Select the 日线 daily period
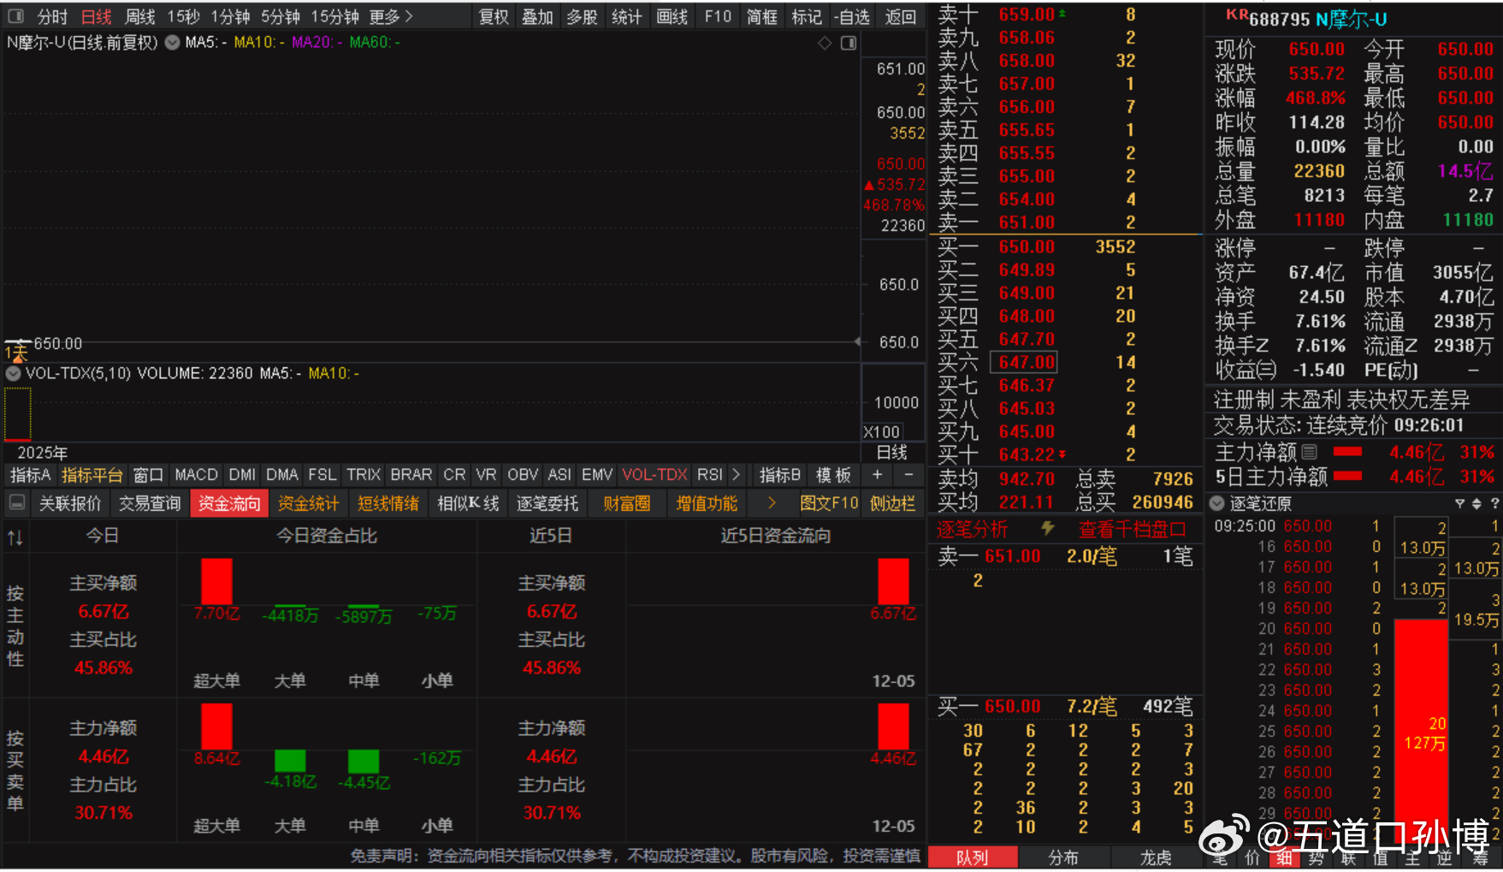Image resolution: width=1503 pixels, height=872 pixels. click(97, 16)
